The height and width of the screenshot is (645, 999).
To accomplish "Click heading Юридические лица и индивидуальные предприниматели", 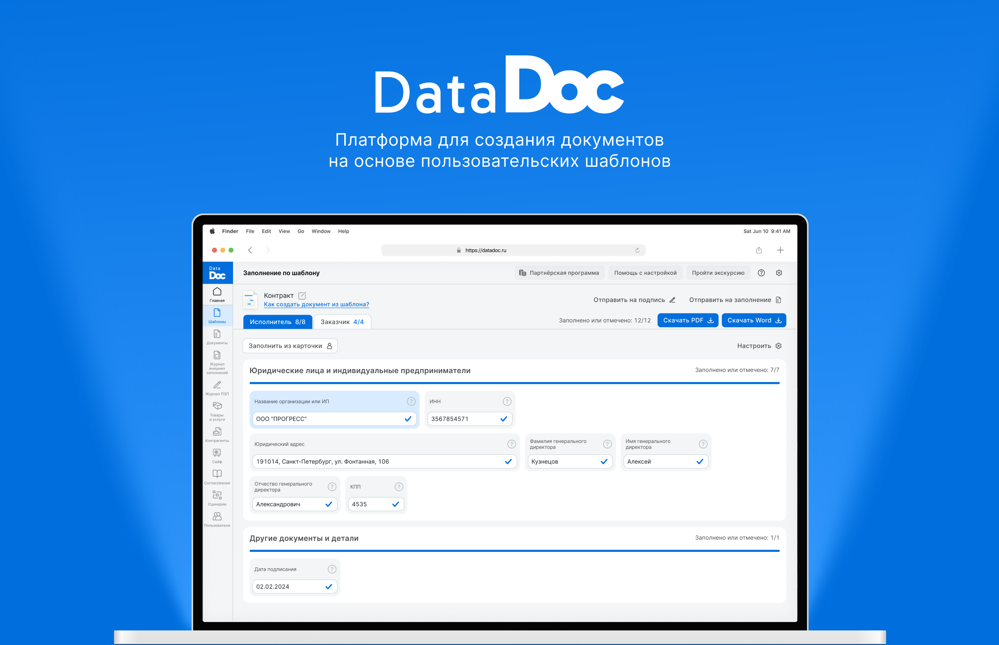I will [360, 371].
